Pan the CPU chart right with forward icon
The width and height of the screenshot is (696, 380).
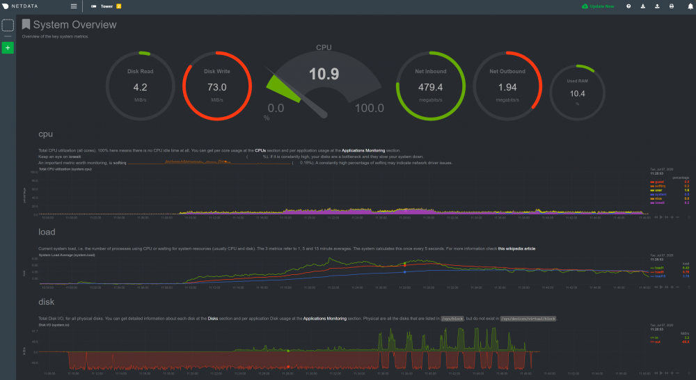pos(666,217)
